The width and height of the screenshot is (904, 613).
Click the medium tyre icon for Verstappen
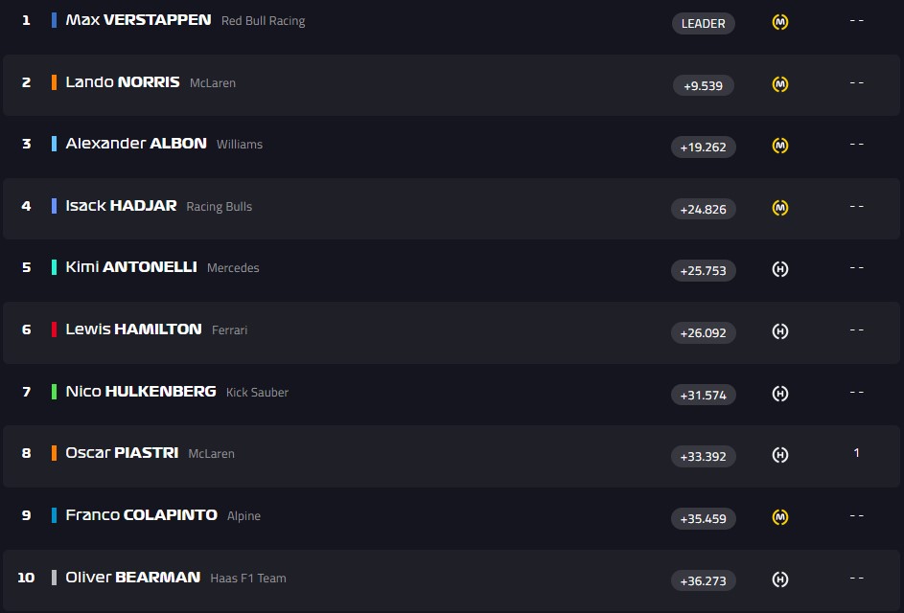pyautogui.click(x=780, y=22)
